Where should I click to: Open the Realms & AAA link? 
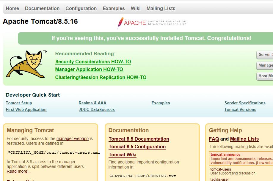(x=92, y=103)
